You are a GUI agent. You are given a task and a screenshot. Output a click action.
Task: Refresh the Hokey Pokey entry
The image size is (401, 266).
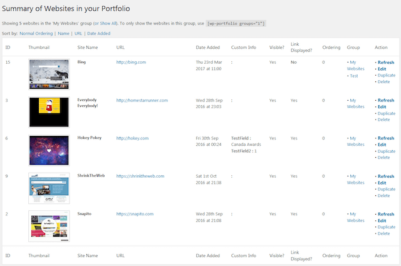pos(386,138)
